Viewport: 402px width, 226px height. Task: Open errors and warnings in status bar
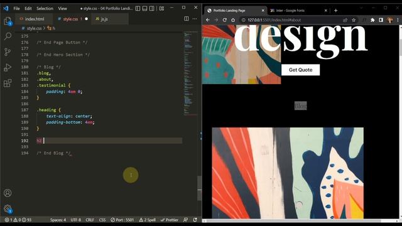click(18, 220)
